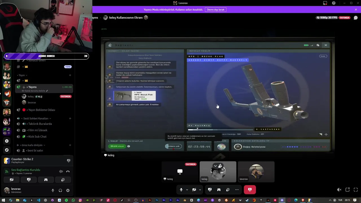Viewport: 361px width, 203px height.
Task: Add channel to biraz kafa dinliyim category
Action: point(70,145)
